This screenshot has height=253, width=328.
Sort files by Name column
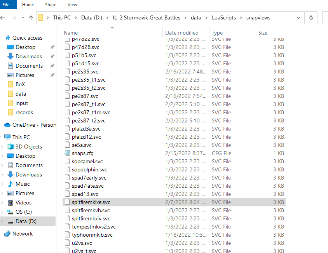point(71,33)
